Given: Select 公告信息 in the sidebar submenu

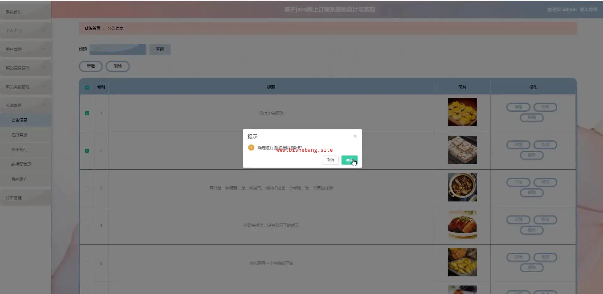Looking at the screenshot, I should tap(26, 120).
